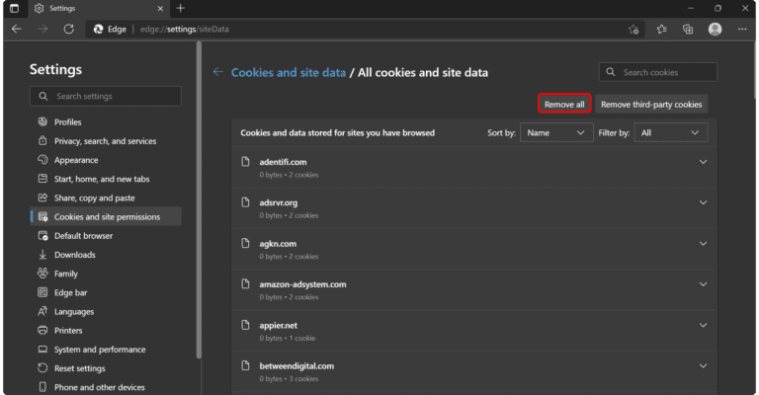The height and width of the screenshot is (395, 759).
Task: Open the Edge three-dot menu
Action: pyautogui.click(x=742, y=30)
